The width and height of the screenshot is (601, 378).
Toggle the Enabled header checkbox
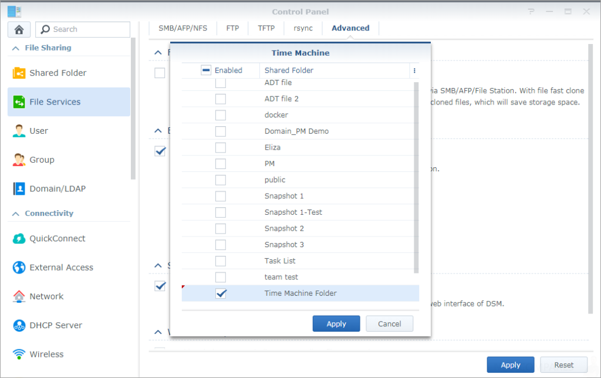click(x=206, y=69)
